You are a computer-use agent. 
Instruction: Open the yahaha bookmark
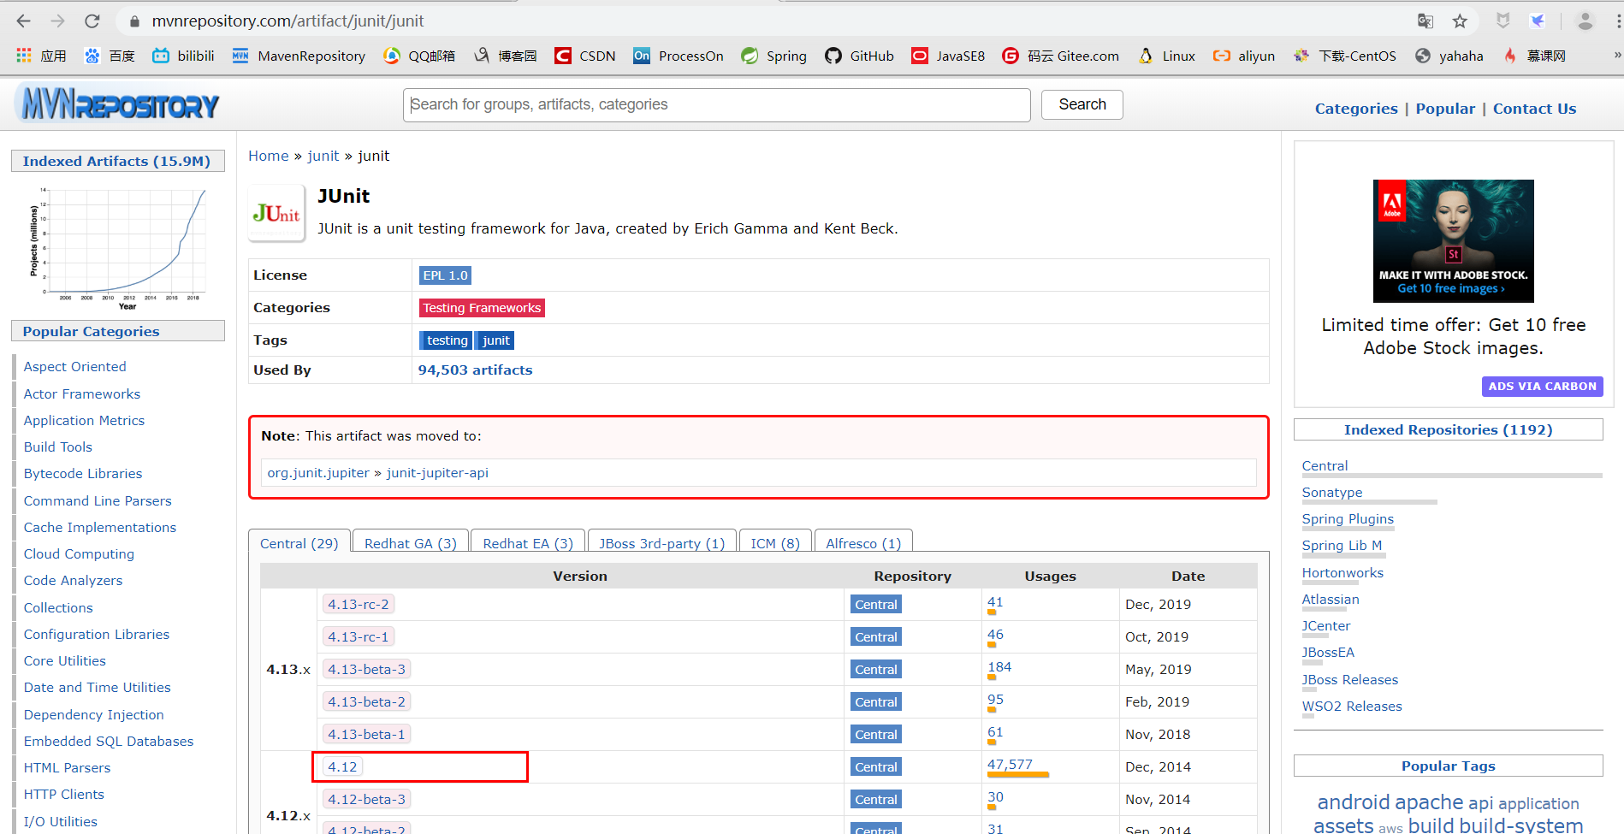[x=1449, y=56]
